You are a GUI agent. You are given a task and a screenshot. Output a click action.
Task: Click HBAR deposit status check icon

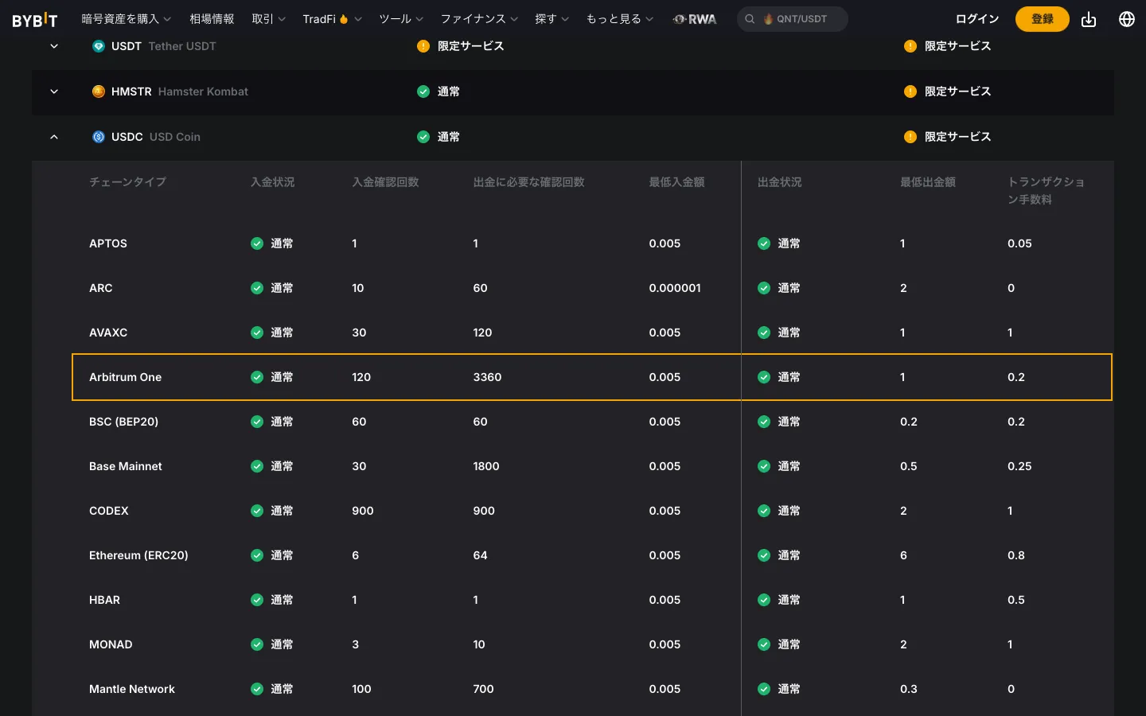point(257,600)
